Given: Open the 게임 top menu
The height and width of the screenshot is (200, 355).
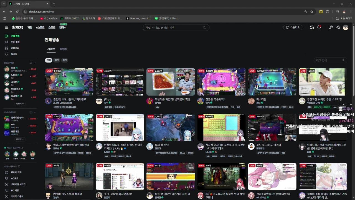Looking at the screenshot, I should click(x=30, y=27).
